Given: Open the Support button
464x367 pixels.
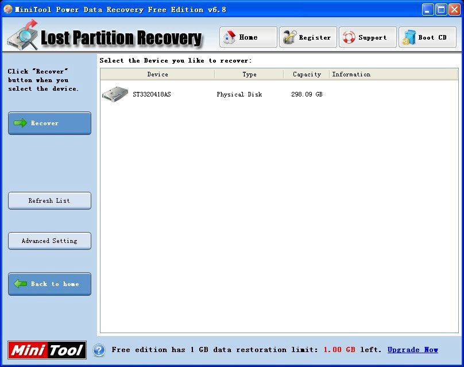Looking at the screenshot, I should pos(368,37).
